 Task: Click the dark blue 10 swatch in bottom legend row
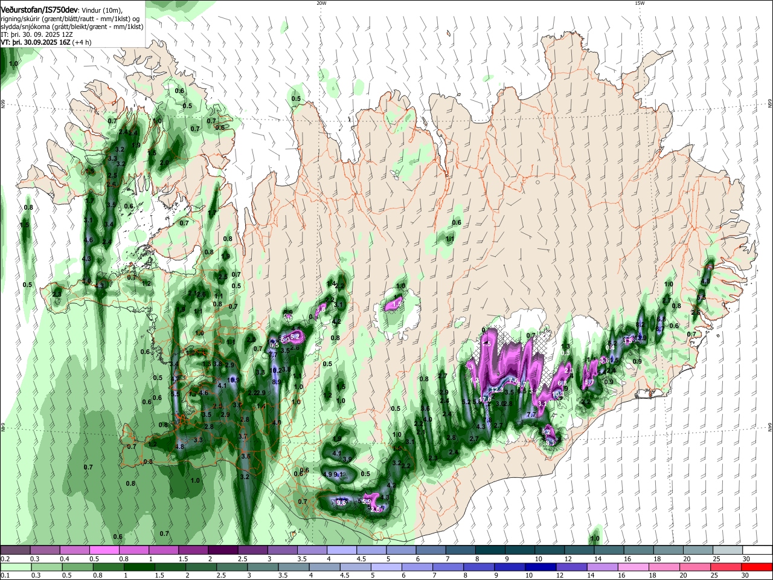point(540,567)
